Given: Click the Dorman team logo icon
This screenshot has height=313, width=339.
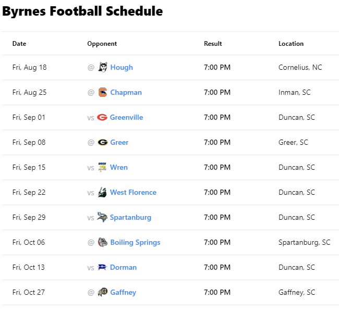Looking at the screenshot, I should (102, 267).
